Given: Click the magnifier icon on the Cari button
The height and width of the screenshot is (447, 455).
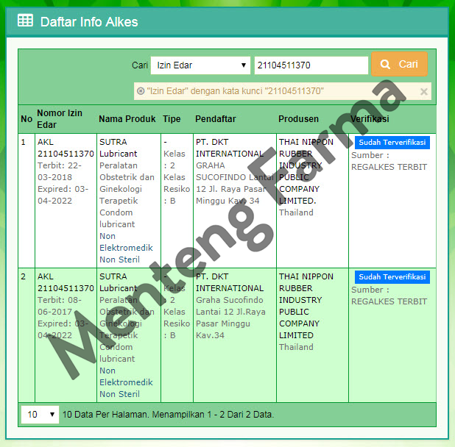Looking at the screenshot, I should pyautogui.click(x=385, y=65).
